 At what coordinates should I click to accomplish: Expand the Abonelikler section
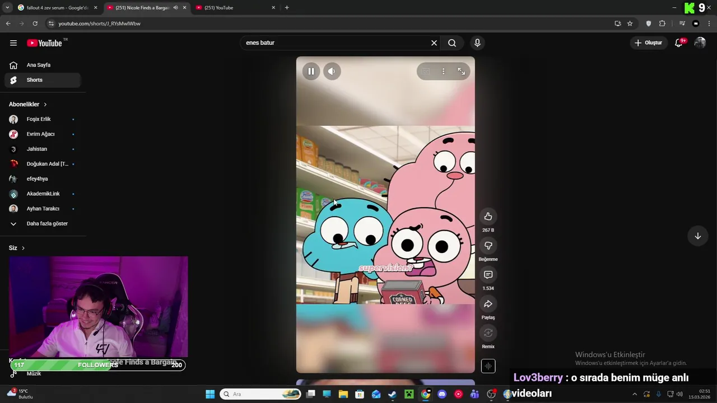tap(28, 104)
